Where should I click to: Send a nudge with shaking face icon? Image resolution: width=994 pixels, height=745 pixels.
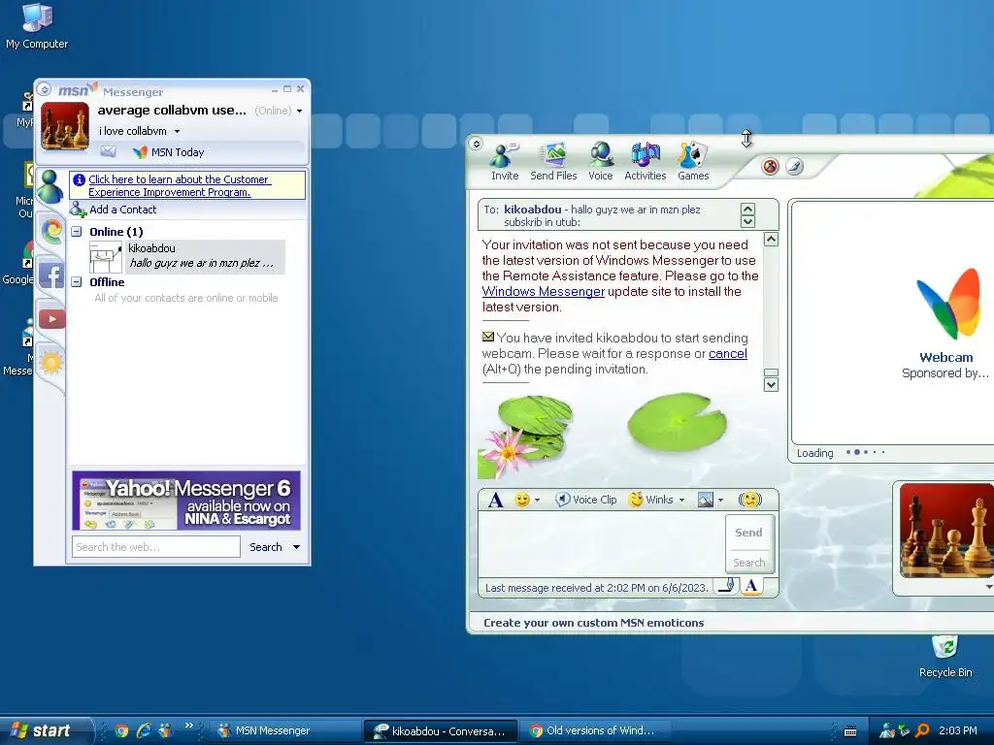[x=750, y=500]
